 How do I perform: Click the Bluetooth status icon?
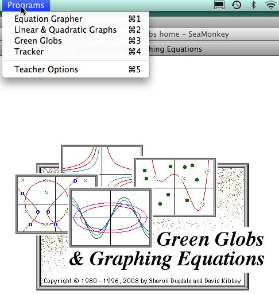[253, 5]
